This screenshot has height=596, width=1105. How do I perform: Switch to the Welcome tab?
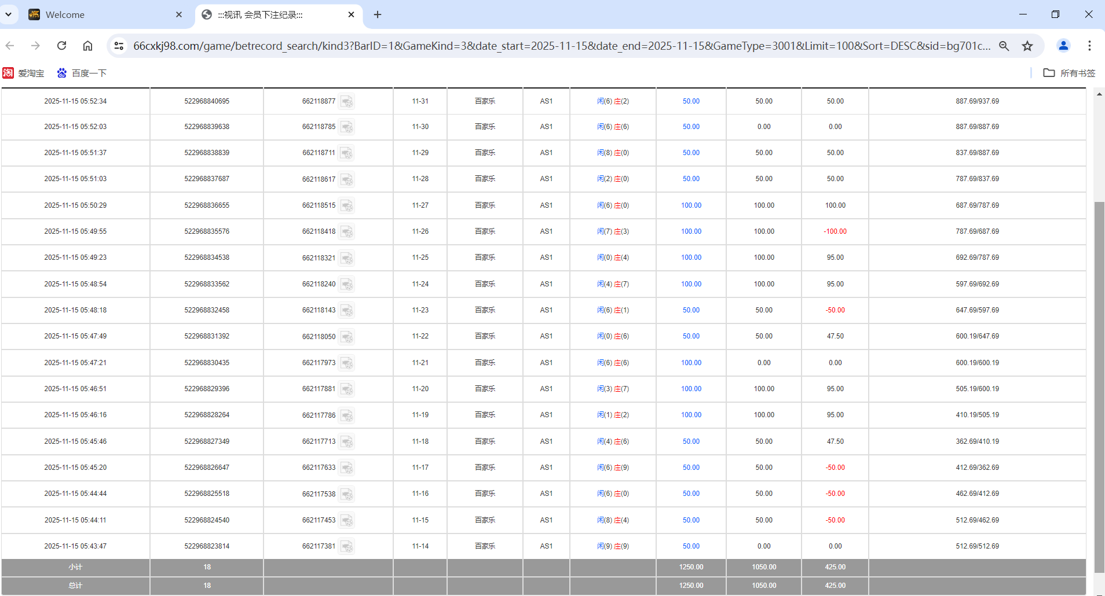click(69, 14)
